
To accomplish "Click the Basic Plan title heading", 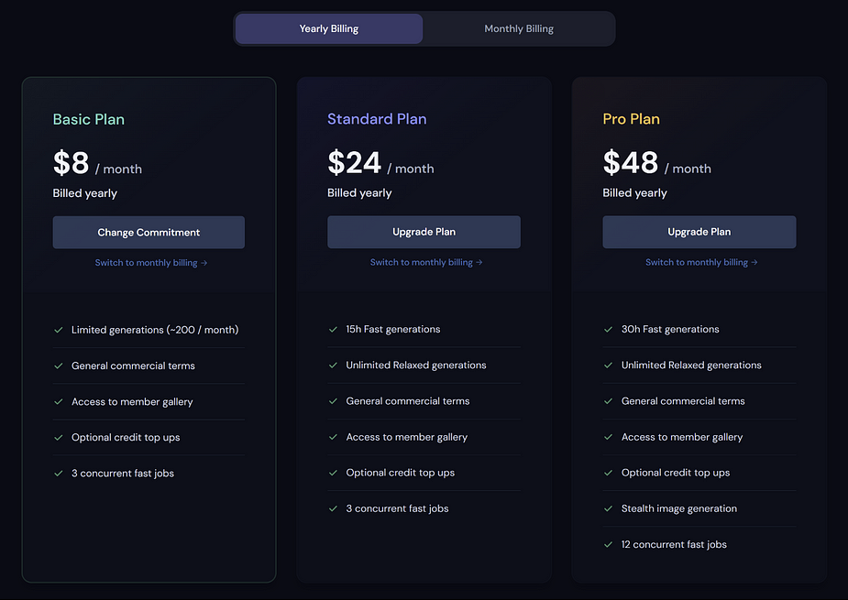I will pos(89,119).
